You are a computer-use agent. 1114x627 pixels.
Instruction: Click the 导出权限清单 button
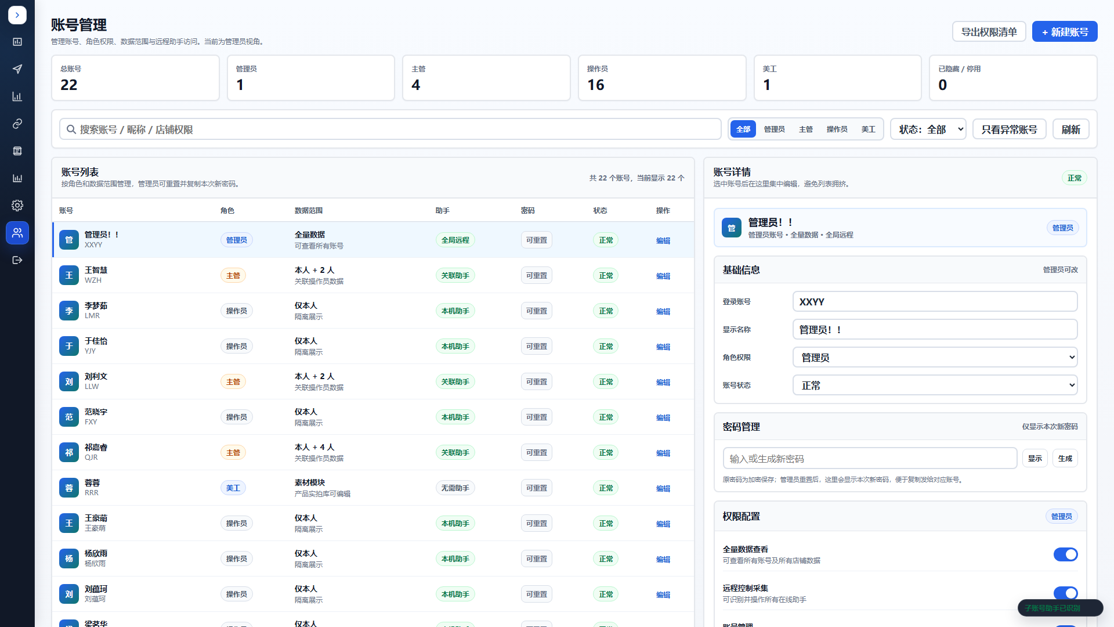click(989, 32)
